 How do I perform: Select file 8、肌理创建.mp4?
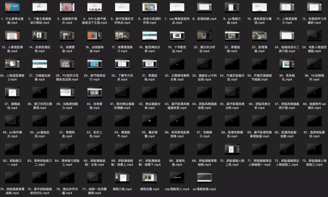(x=204, y=7)
